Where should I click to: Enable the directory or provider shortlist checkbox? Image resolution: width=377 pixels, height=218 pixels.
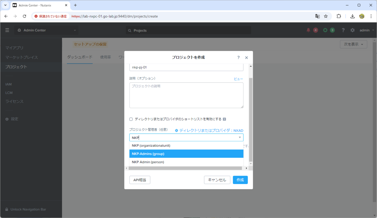pyautogui.click(x=131, y=119)
